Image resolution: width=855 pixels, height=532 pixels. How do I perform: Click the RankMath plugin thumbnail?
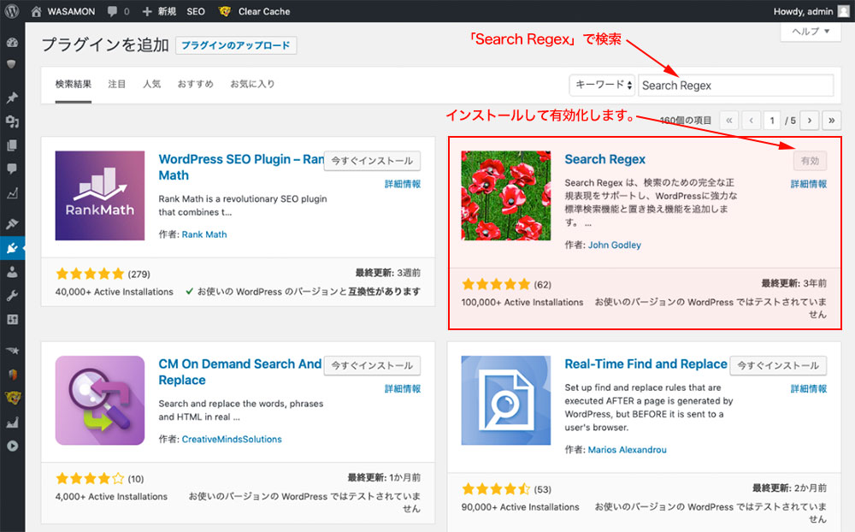(x=100, y=195)
